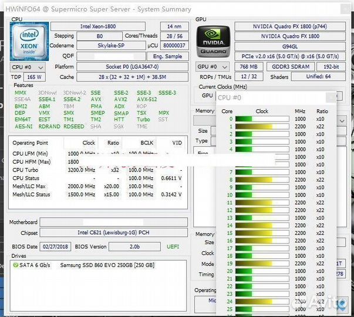Close the System Summary window
This screenshot has width=354, height=317.
345,9
